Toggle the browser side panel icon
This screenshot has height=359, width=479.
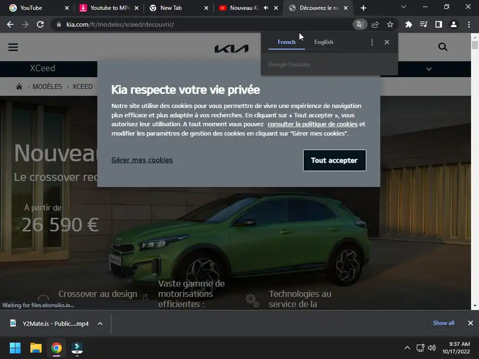(439, 24)
